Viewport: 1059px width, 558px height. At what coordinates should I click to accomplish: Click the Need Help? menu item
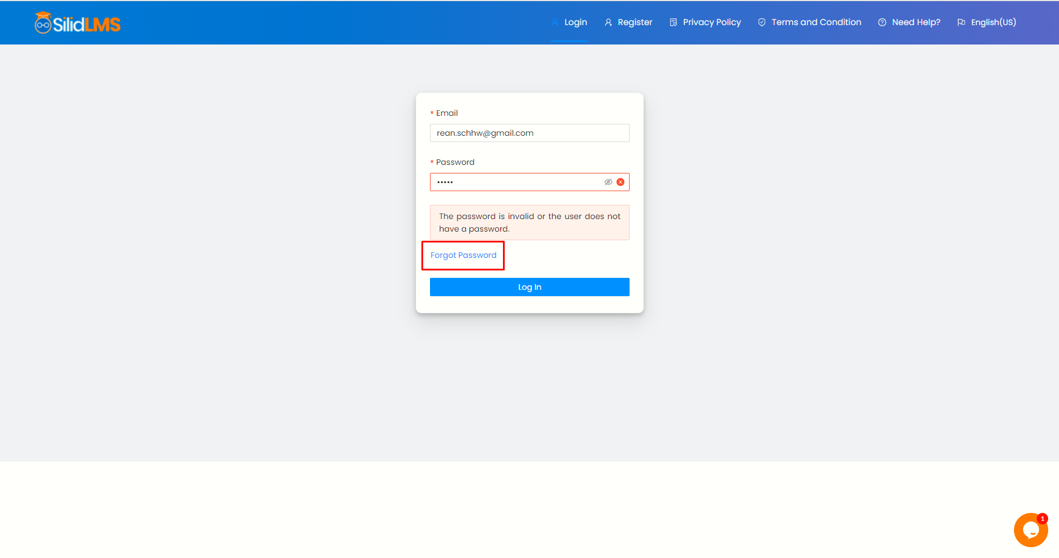(916, 22)
